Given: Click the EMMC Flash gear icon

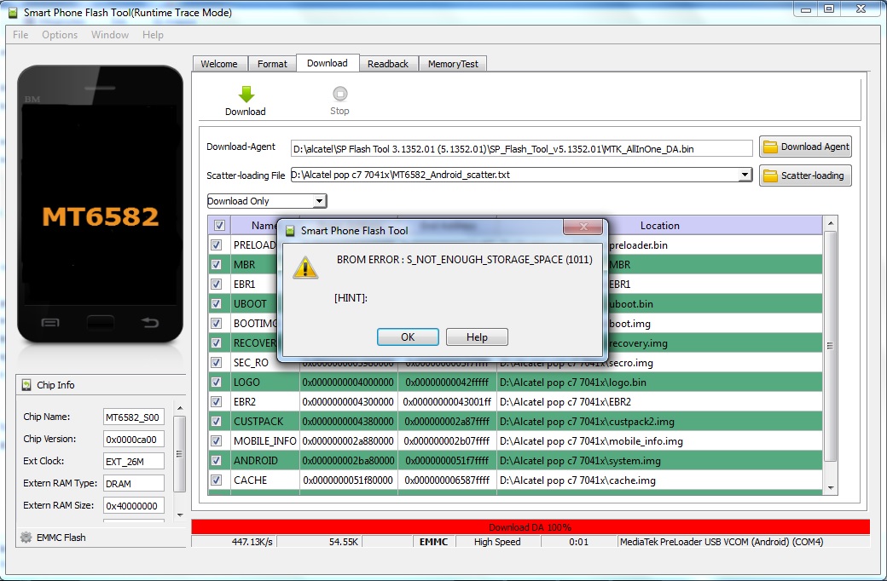Looking at the screenshot, I should pyautogui.click(x=26, y=538).
